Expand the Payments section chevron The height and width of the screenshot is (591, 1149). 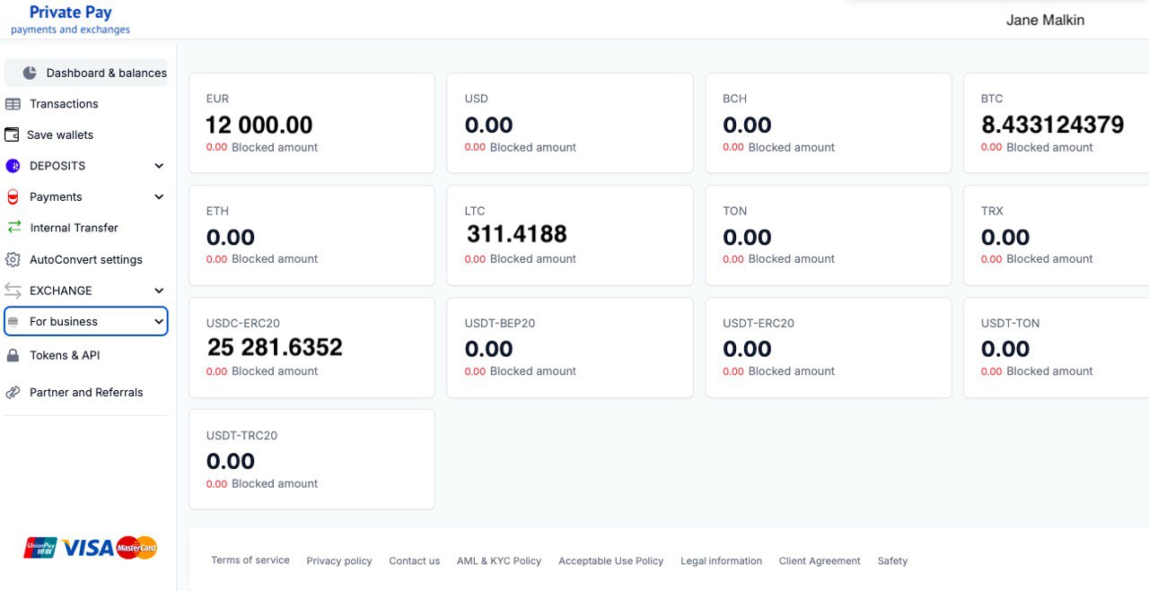click(159, 197)
